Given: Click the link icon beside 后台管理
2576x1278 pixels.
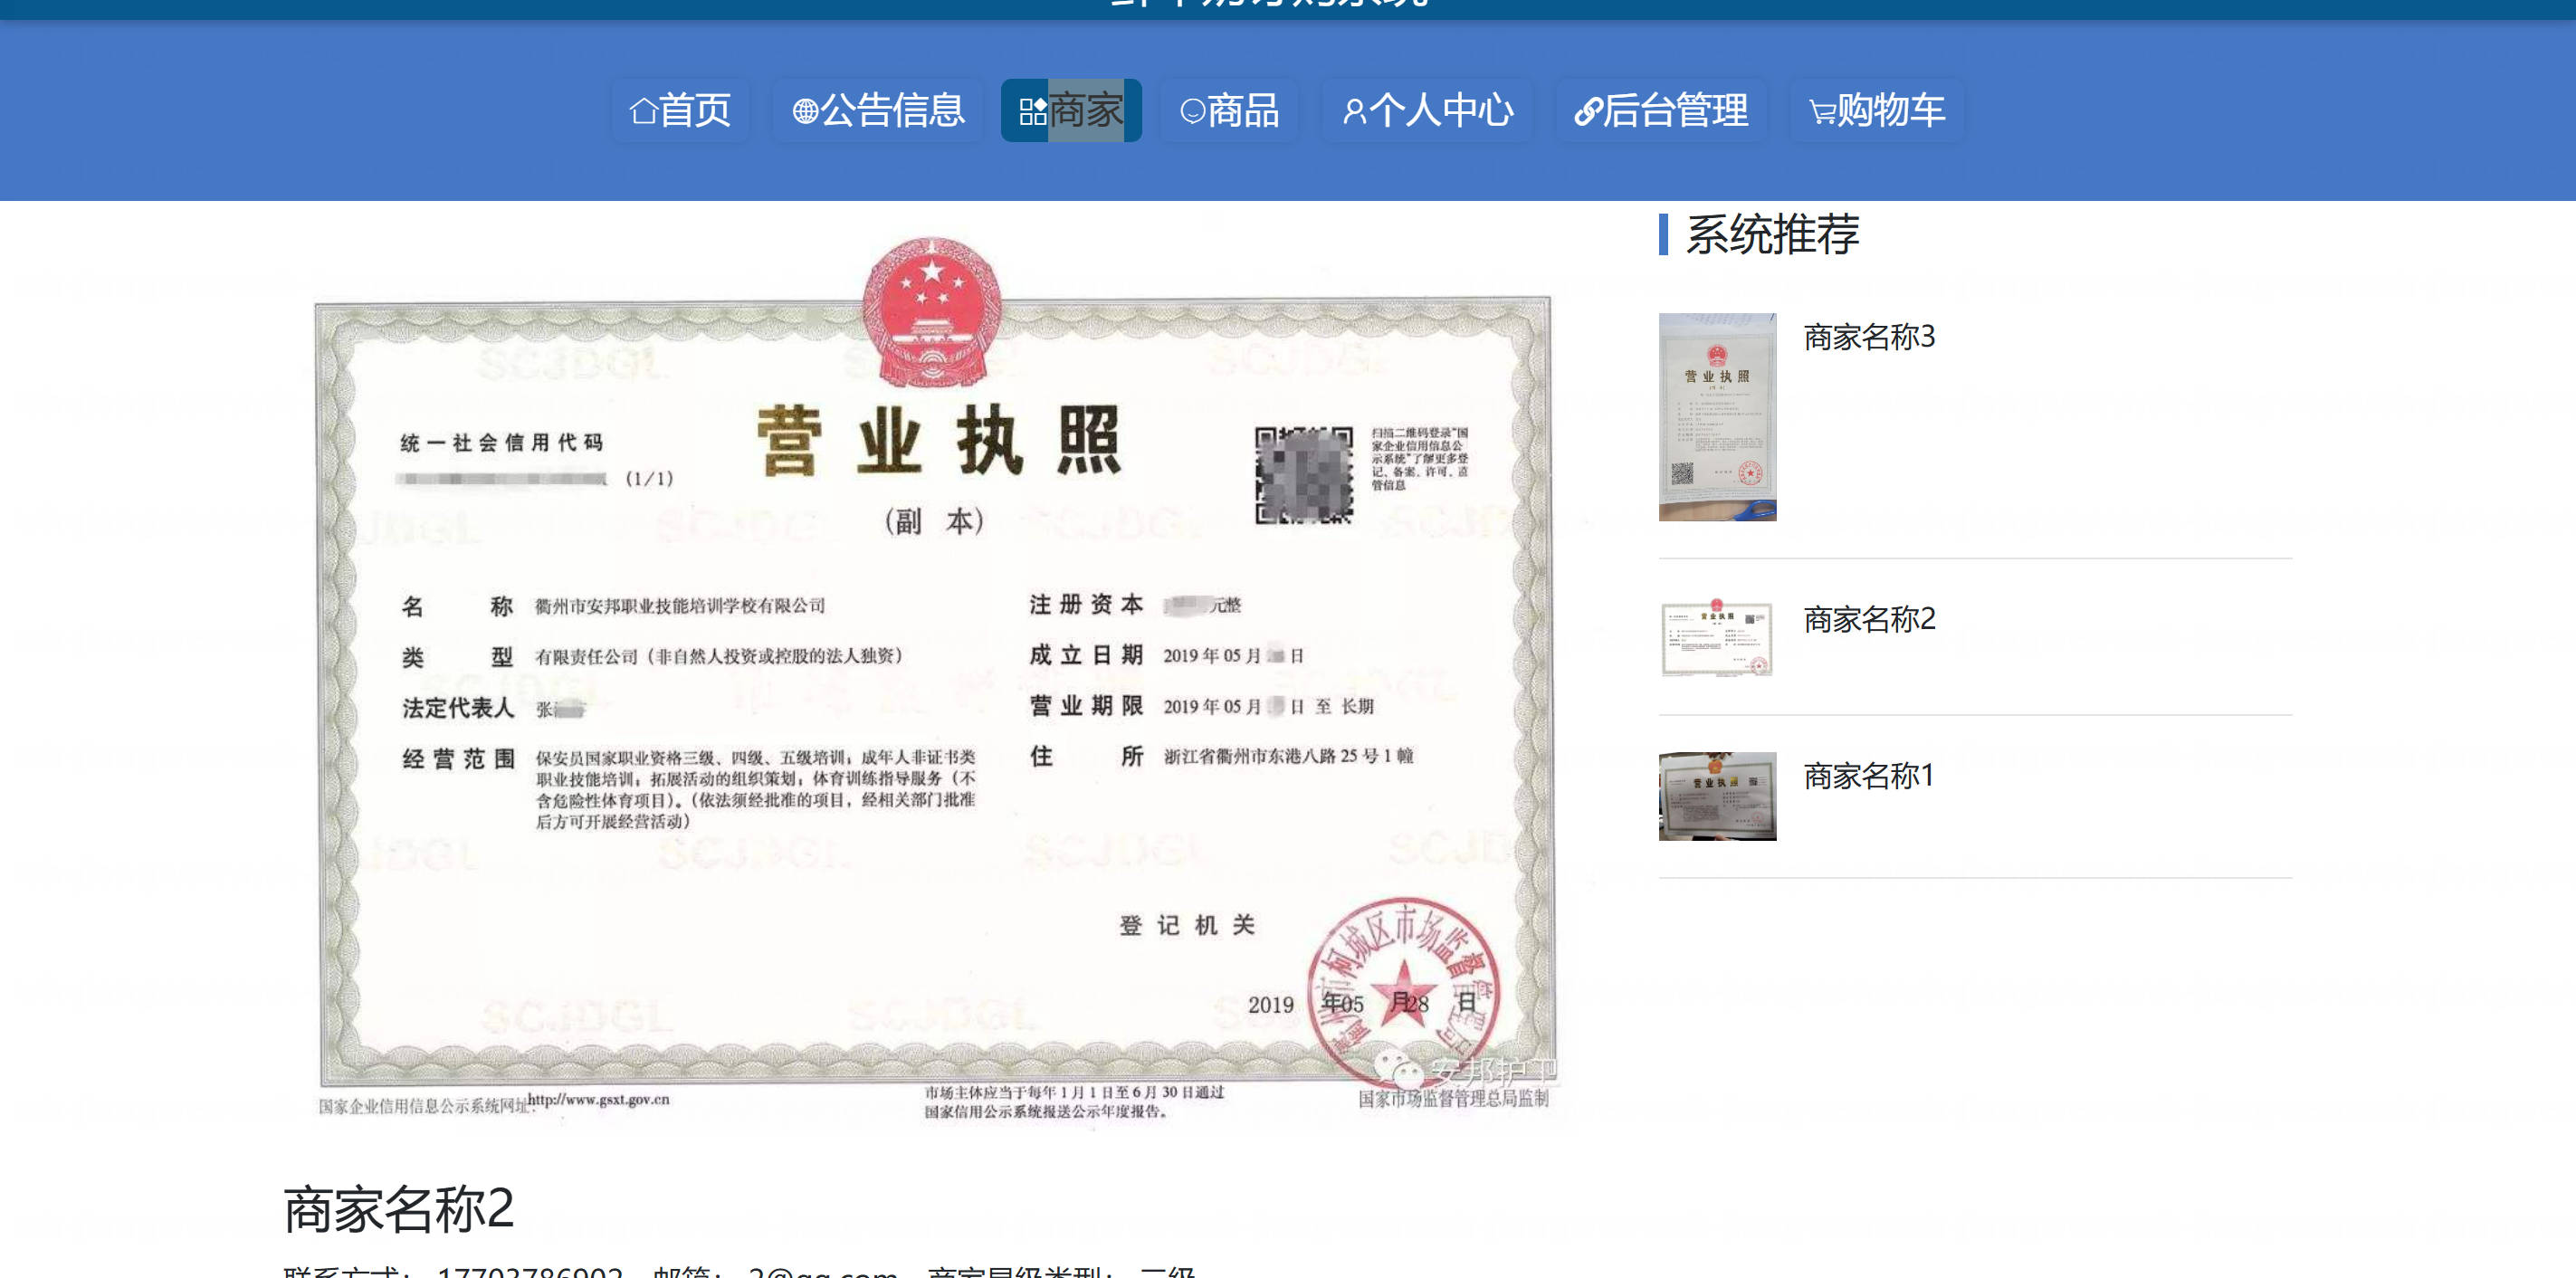Looking at the screenshot, I should (x=1588, y=111).
